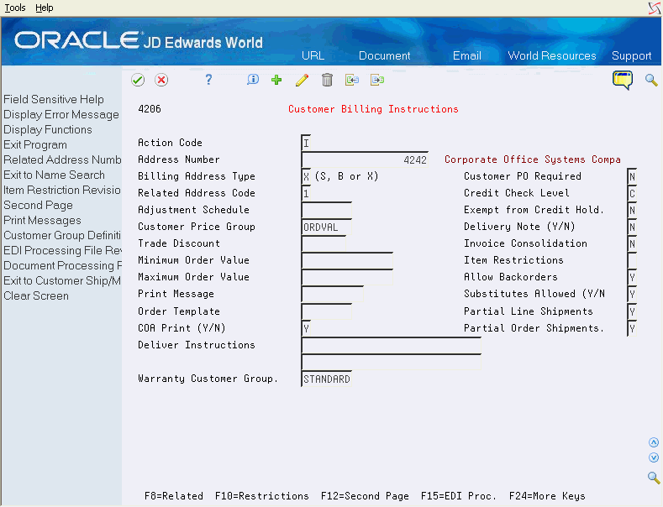Image resolution: width=663 pixels, height=507 pixels.
Task: Click the second Deliver Instructions line
Action: point(391,362)
